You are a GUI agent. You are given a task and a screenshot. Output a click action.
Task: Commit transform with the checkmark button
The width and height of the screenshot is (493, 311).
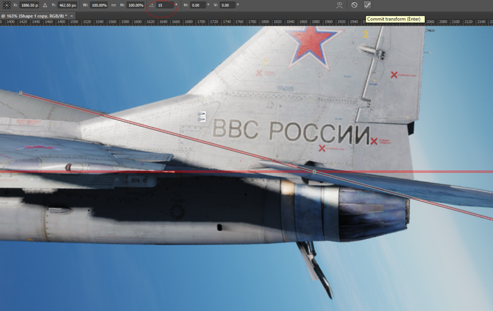pyautogui.click(x=367, y=5)
